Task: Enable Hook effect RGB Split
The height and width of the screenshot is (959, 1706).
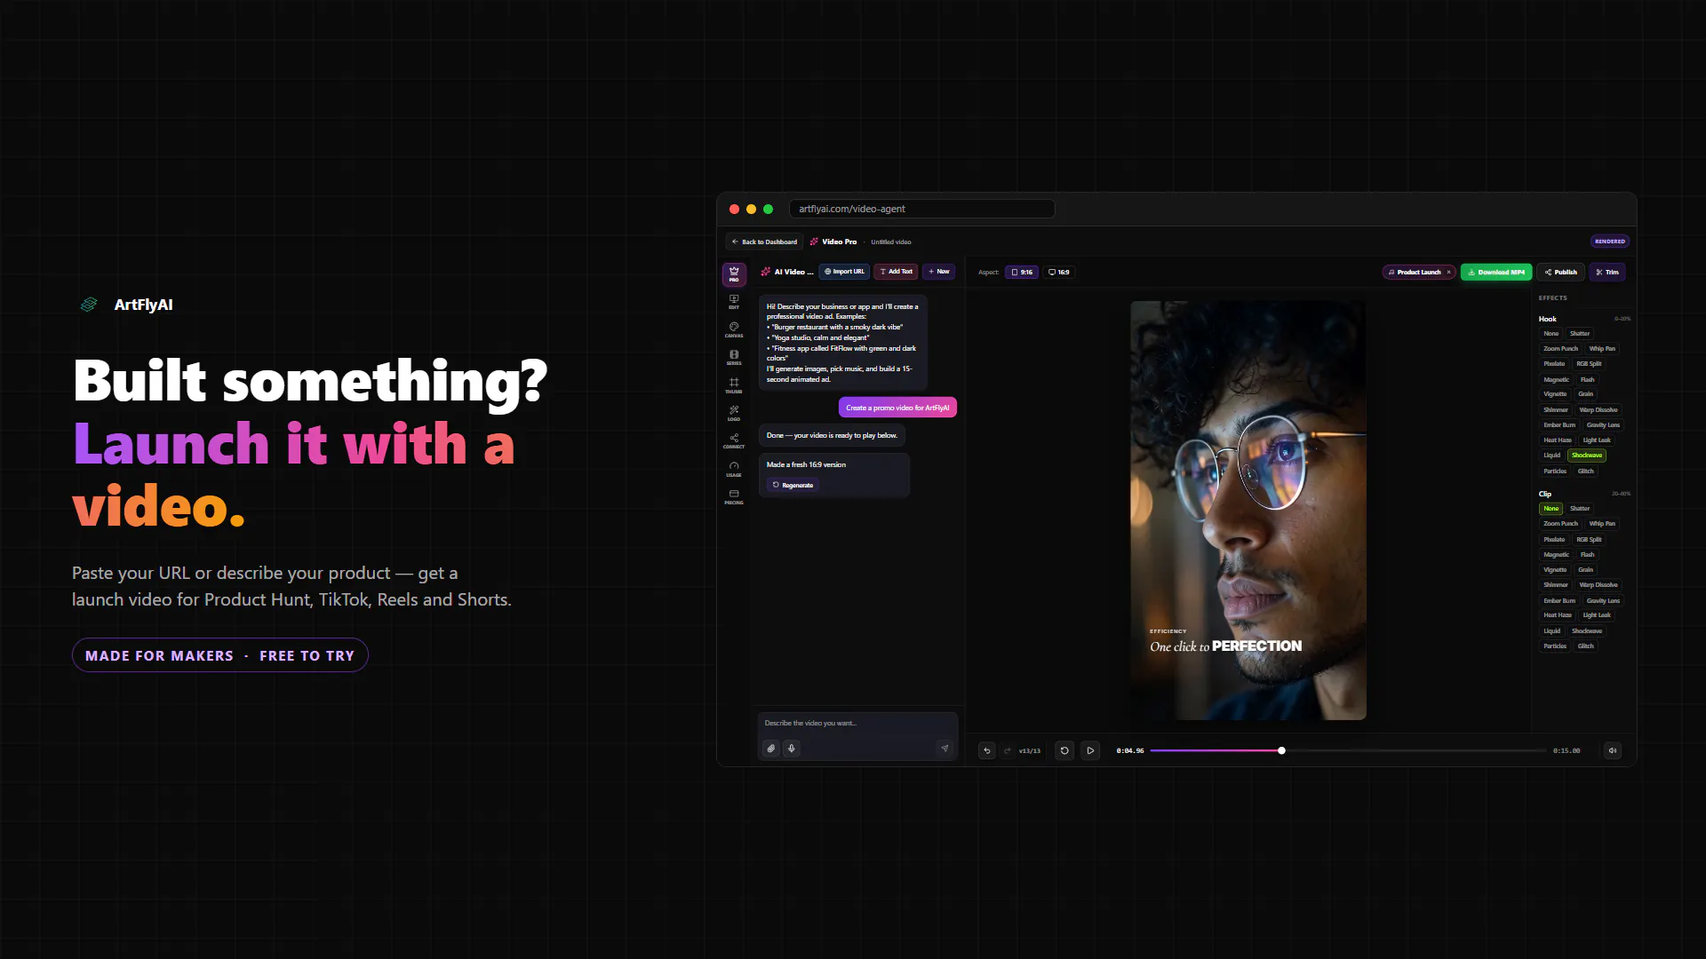Action: (x=1590, y=364)
